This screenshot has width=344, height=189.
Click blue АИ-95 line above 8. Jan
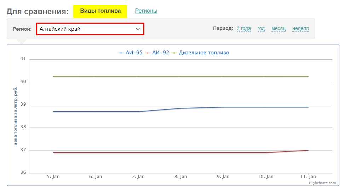[x=180, y=108]
